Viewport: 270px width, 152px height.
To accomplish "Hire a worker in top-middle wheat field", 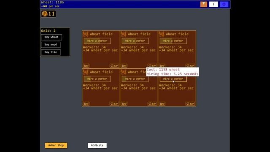I will click(135, 41).
